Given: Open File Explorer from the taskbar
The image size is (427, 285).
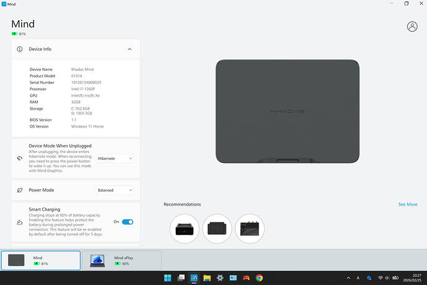Looking at the screenshot, I should pos(207,278).
